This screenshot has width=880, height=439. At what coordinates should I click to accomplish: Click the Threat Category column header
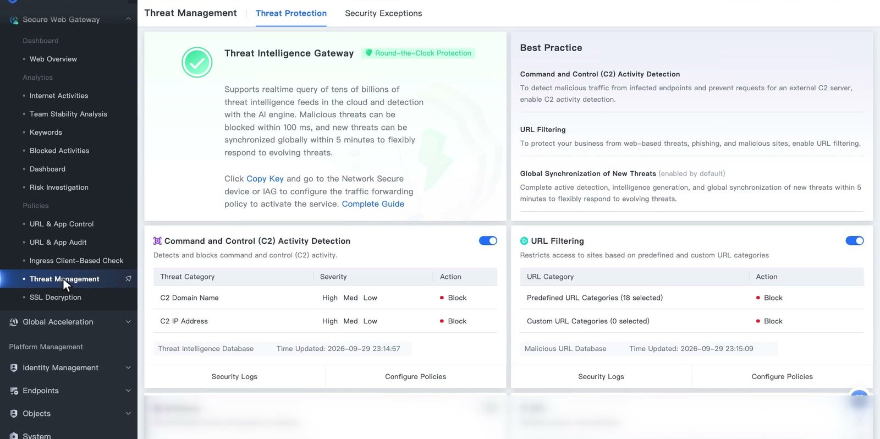pos(188,277)
